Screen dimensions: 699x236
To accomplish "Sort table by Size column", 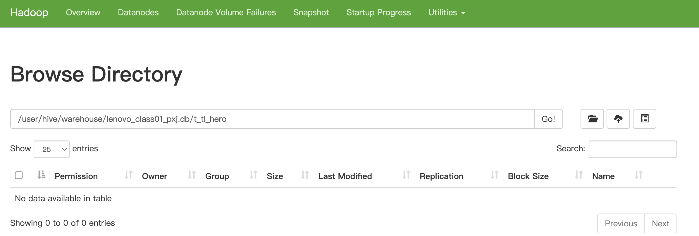I will (275, 176).
